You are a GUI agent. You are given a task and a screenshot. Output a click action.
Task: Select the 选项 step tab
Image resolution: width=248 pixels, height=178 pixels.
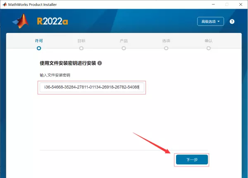tap(166, 41)
